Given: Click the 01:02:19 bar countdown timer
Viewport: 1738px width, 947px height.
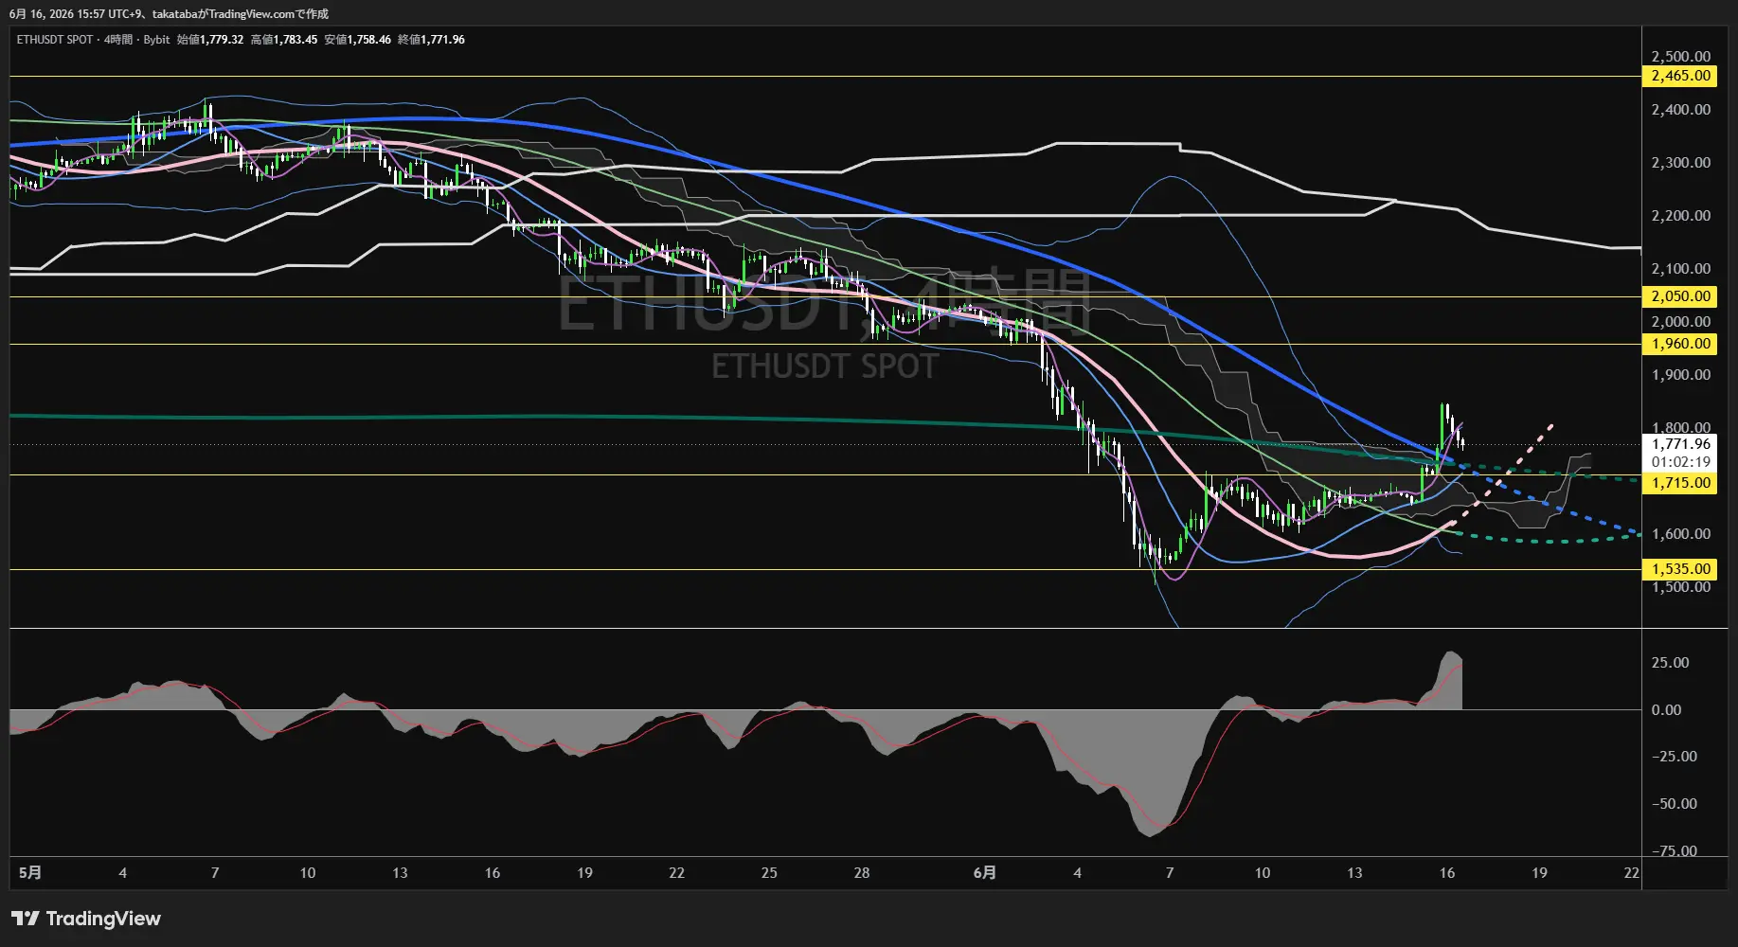Looking at the screenshot, I should point(1680,462).
